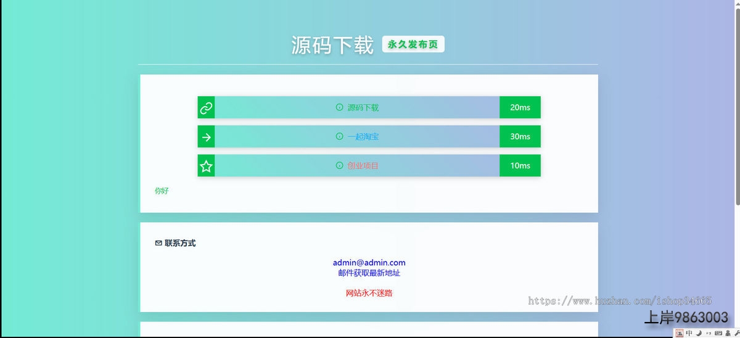The image size is (740, 338).
Task: Open the 源码下载 link
Action: 363,107
